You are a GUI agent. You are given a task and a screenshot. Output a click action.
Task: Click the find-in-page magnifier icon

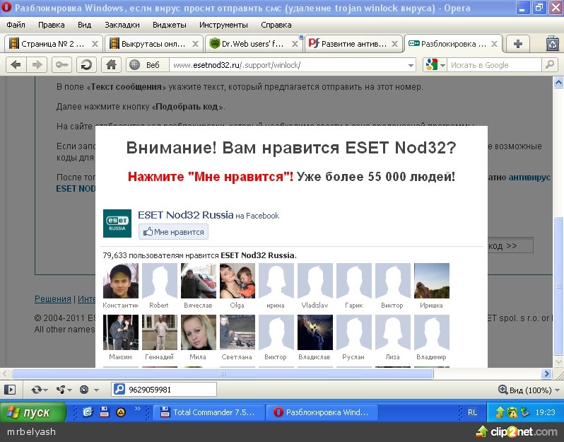[x=119, y=389]
